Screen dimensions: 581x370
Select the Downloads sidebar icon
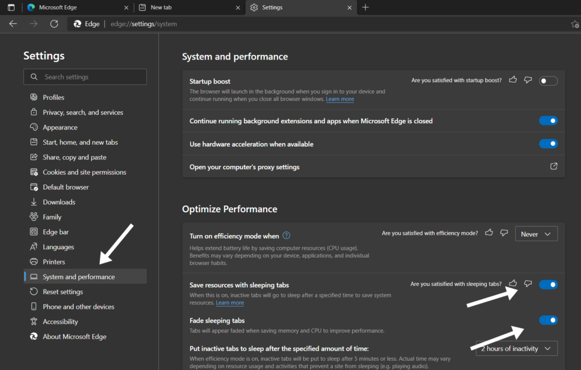pyautogui.click(x=35, y=201)
